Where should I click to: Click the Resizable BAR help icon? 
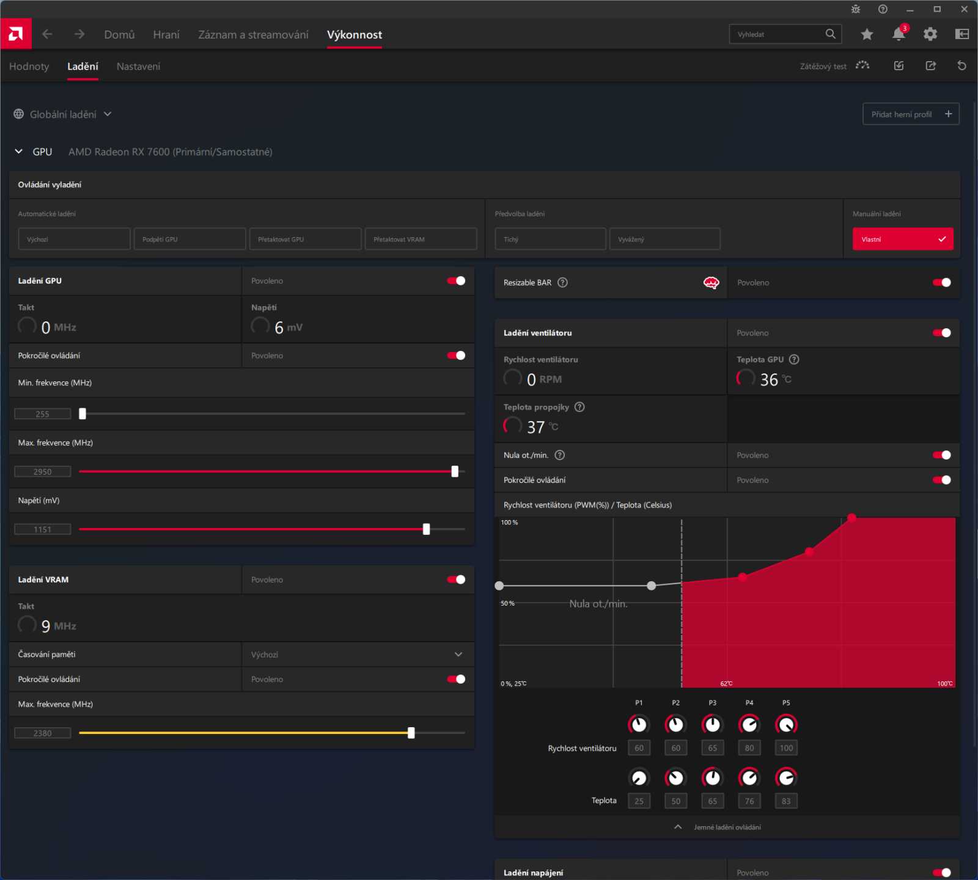[x=563, y=282]
